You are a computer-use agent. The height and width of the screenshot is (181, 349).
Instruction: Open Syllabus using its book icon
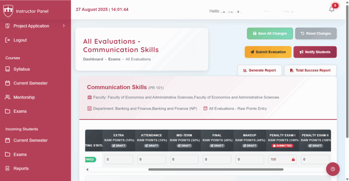(7, 69)
